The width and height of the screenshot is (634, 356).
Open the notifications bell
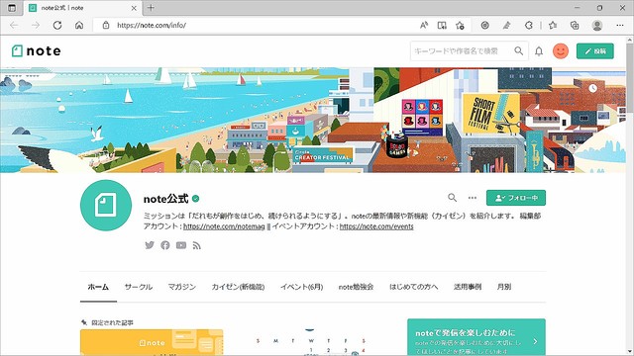click(539, 51)
